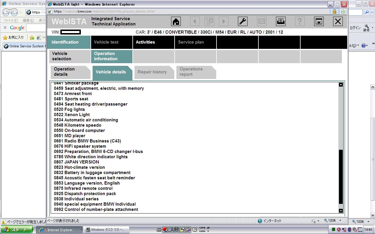Viewport: 375px width, 234px height.
Task: Click the ログイン link in Google toolbar
Action: click(355, 28)
